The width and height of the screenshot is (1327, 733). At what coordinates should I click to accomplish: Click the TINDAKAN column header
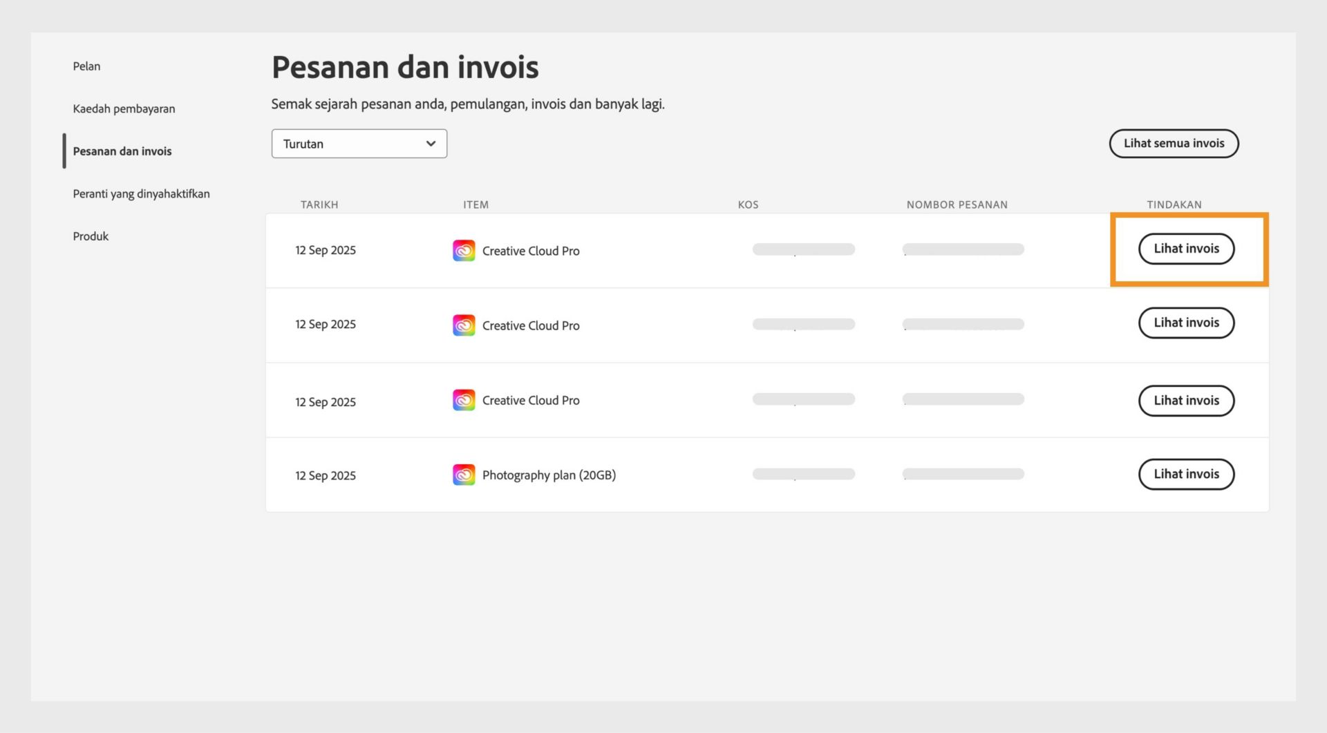[1174, 204]
